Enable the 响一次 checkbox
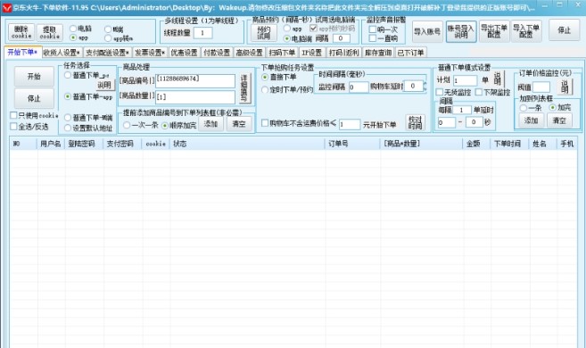This screenshot has width=586, height=348. 372,29
